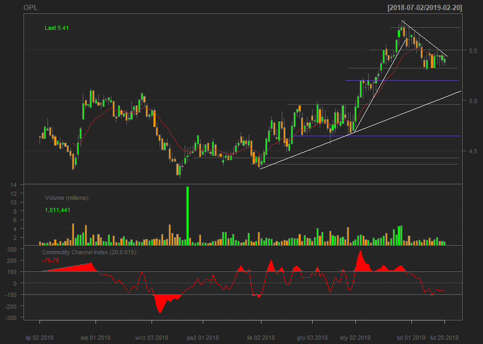The width and height of the screenshot is (483, 344).
Task: Click the 'lis 02 2018' date label
Action: point(261,338)
